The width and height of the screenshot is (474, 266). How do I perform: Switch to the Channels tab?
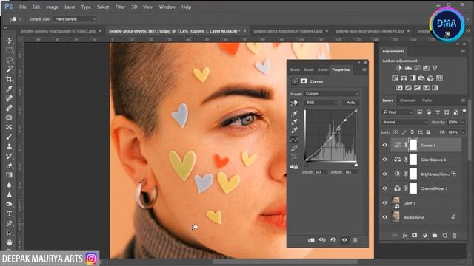407,100
